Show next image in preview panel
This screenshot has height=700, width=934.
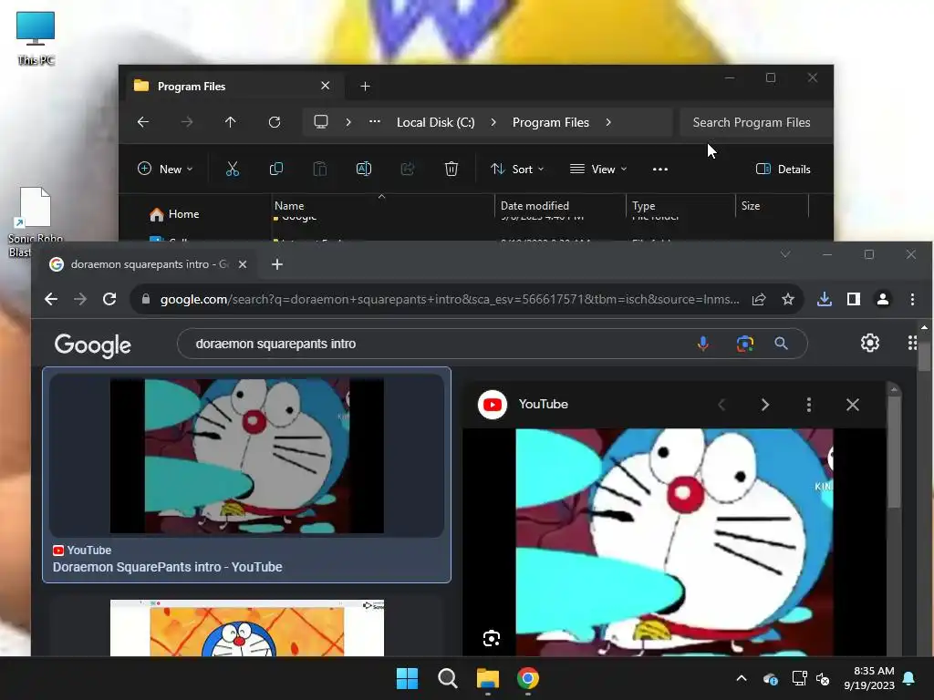pos(765,405)
